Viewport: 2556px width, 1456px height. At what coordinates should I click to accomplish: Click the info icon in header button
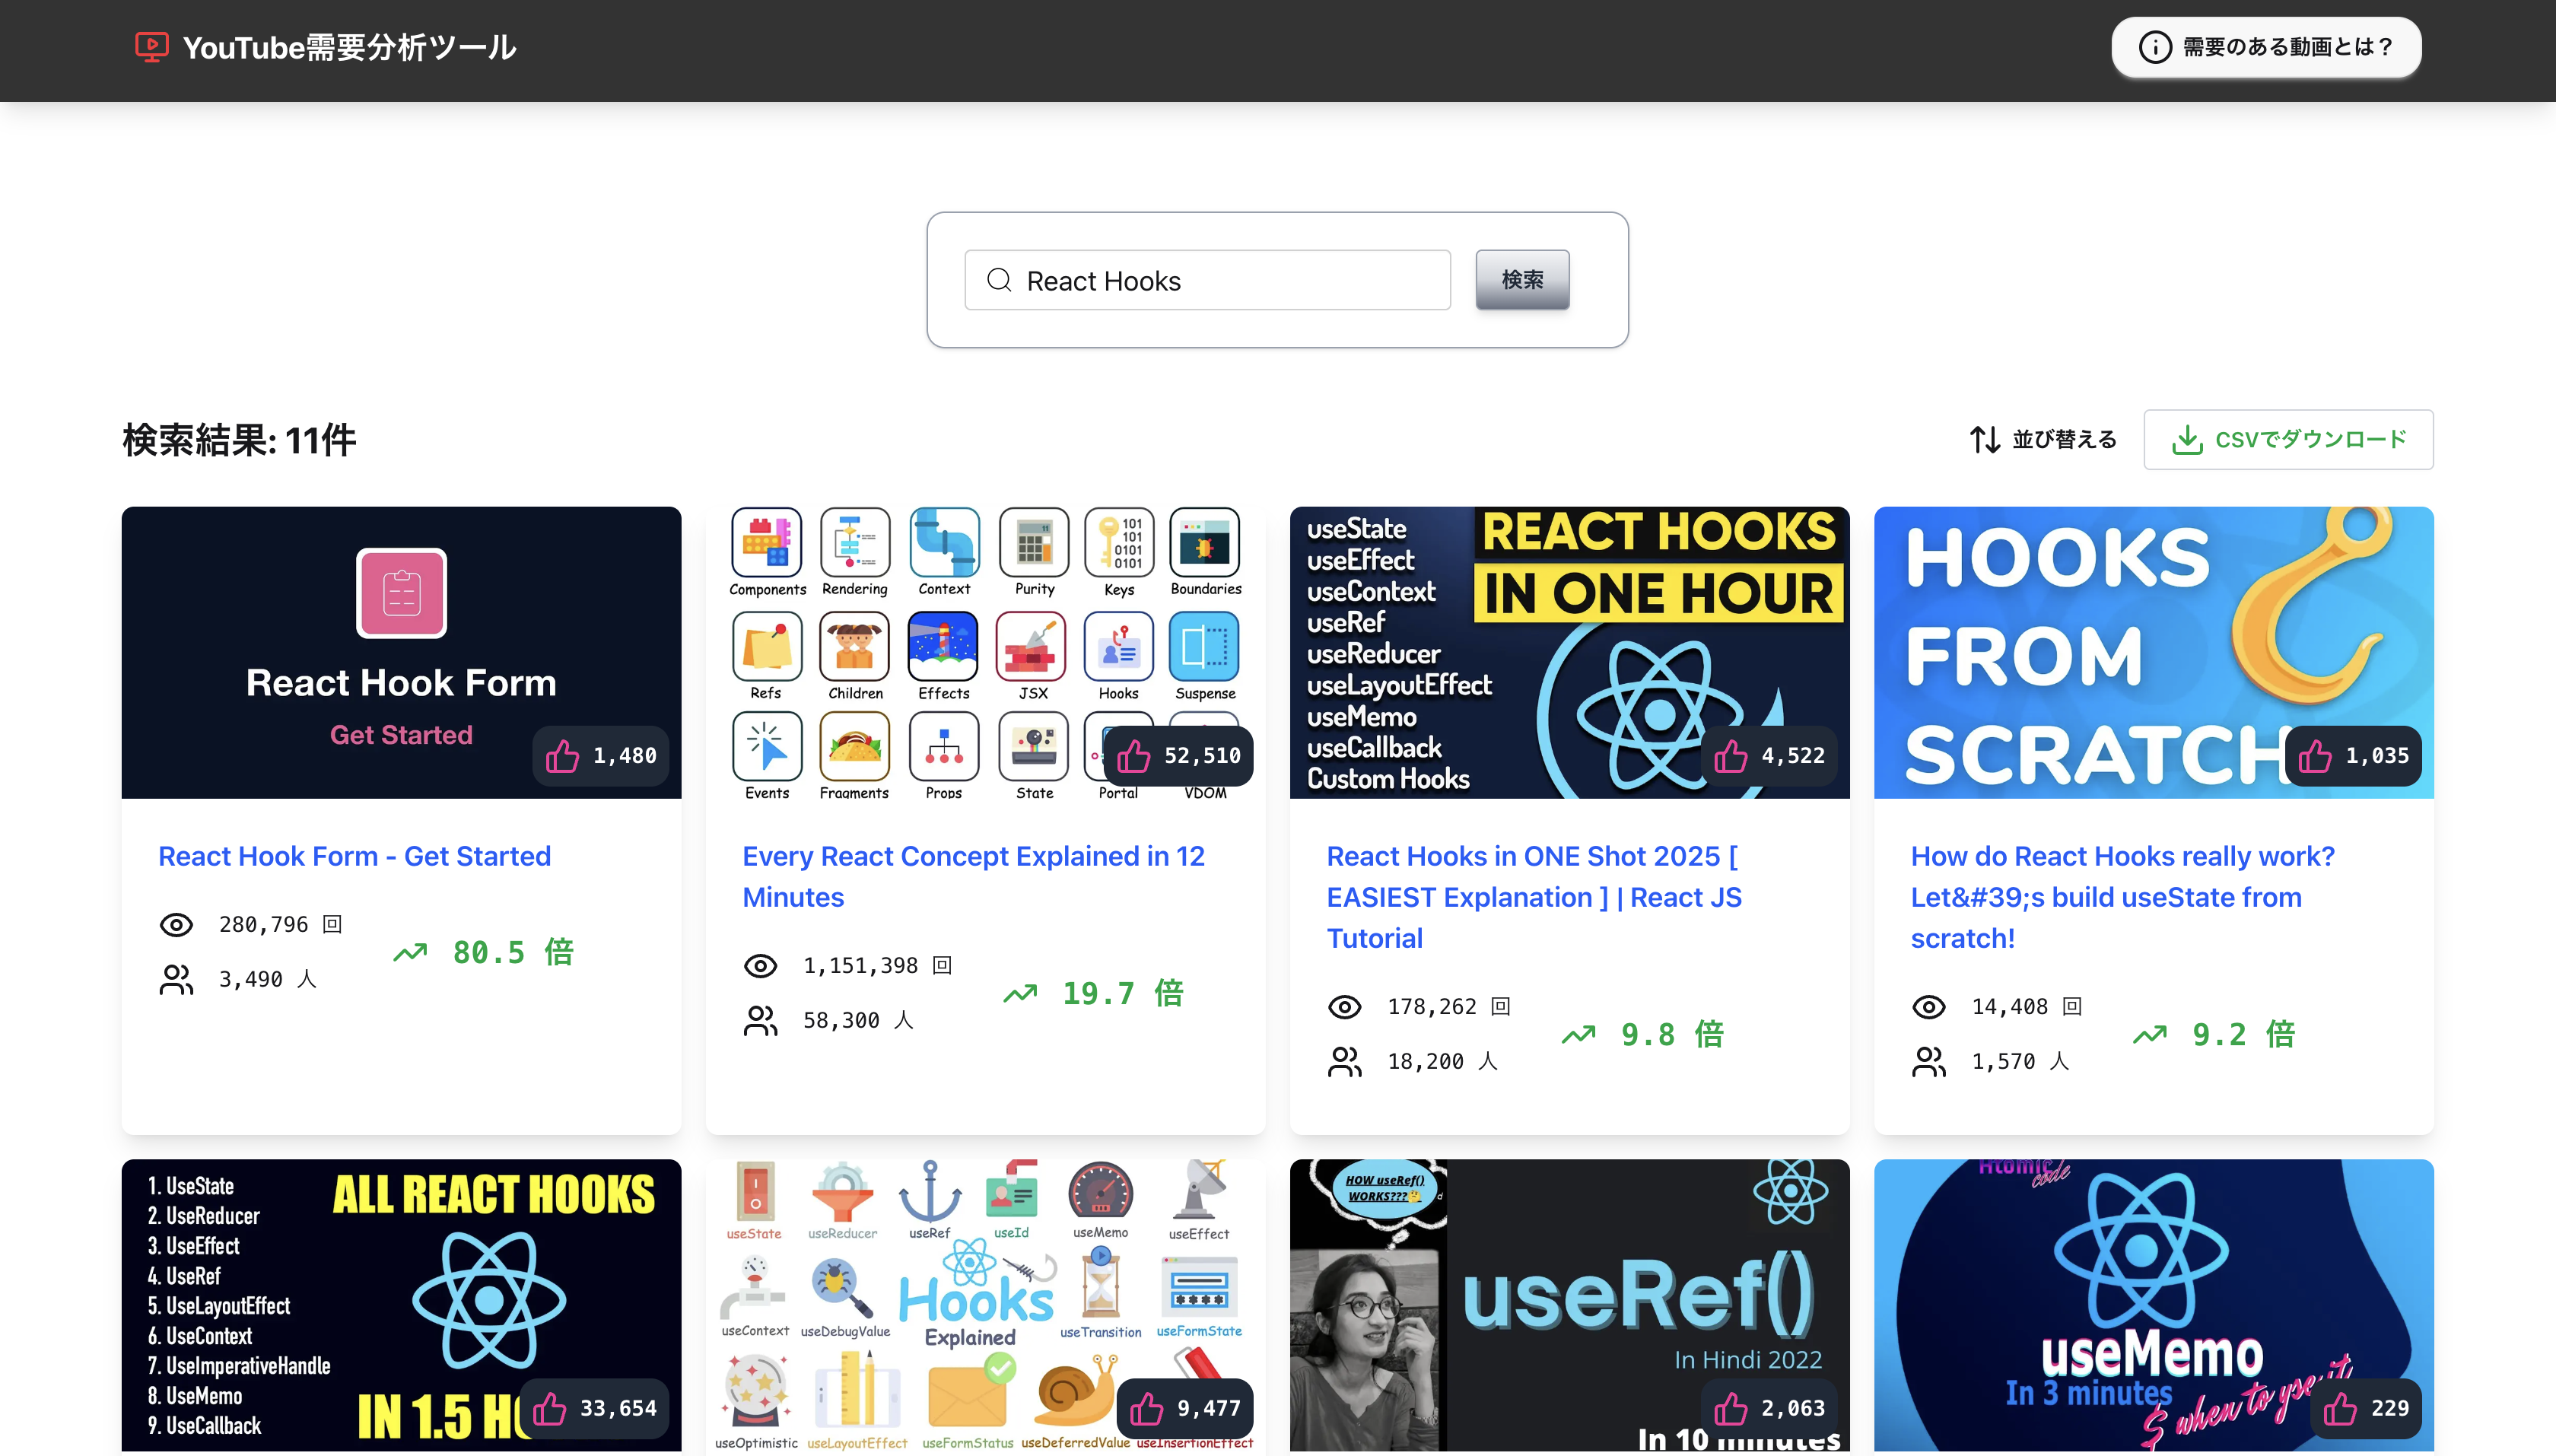(2154, 47)
